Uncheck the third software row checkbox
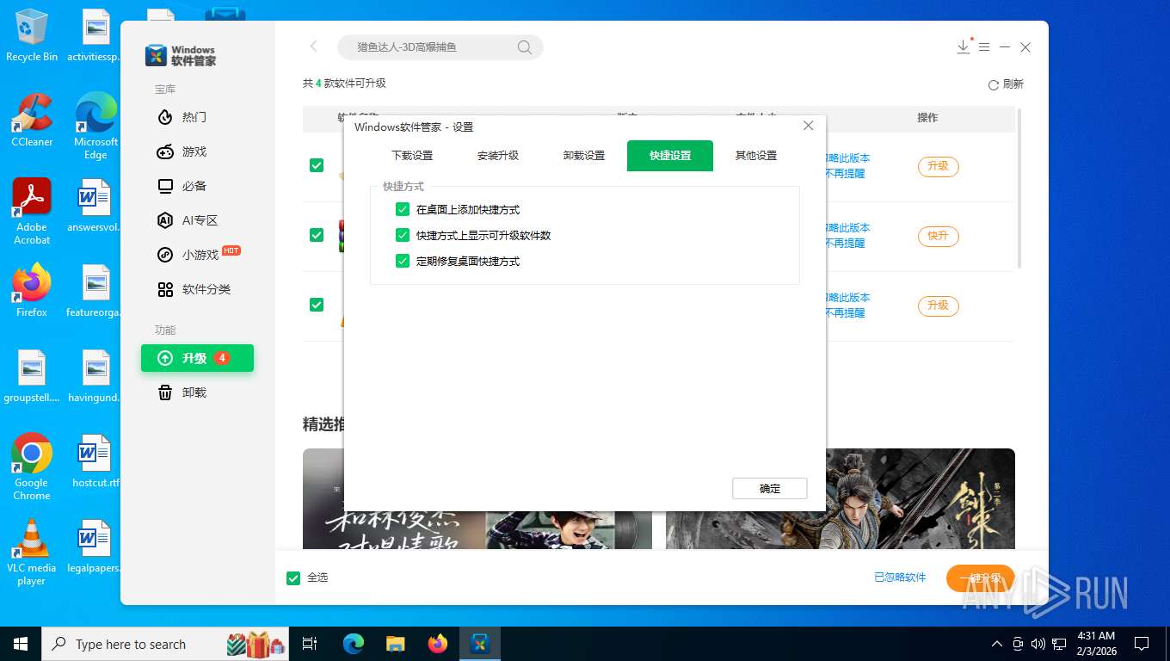Image resolution: width=1170 pixels, height=661 pixels. pyautogui.click(x=317, y=305)
